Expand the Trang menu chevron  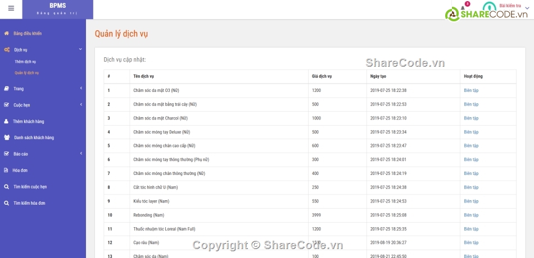(x=81, y=89)
